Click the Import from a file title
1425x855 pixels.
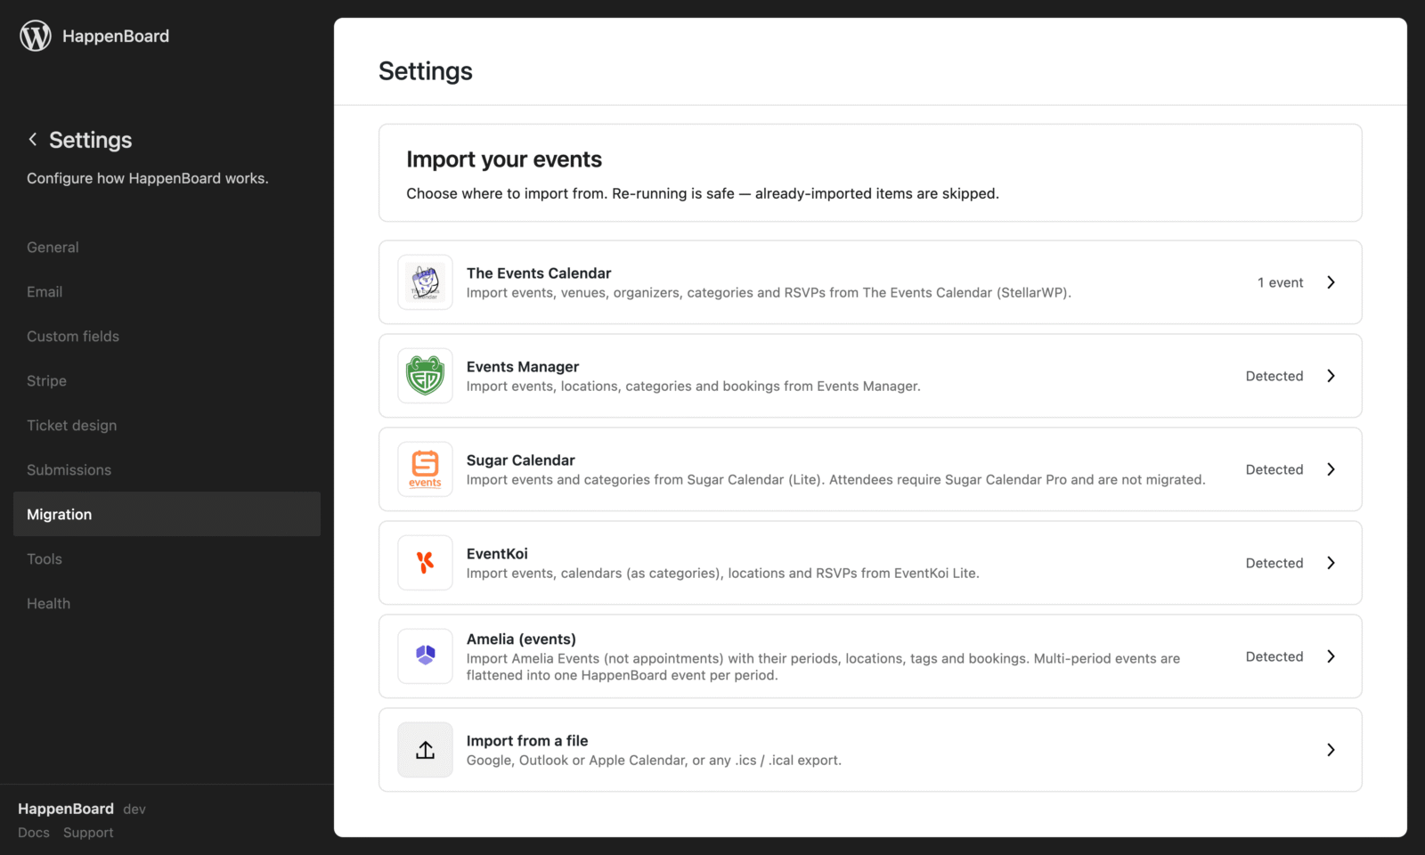[x=527, y=741]
